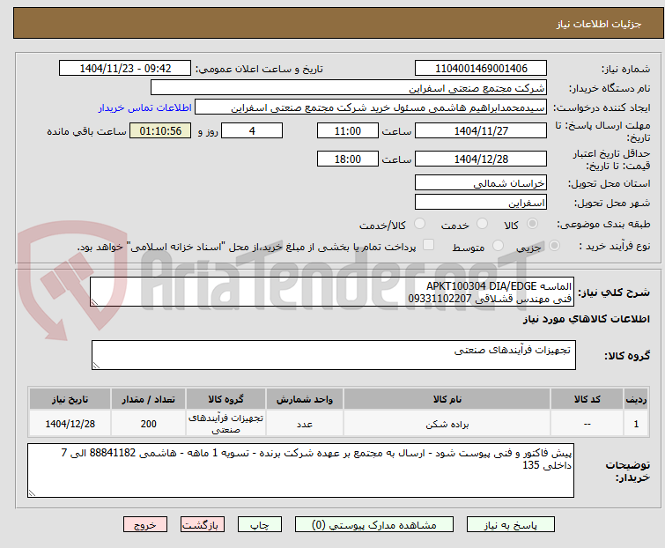Click the heading اطلاعات کالاهای مورد نیاز
The height and width of the screenshot is (548, 665).
(x=586, y=319)
